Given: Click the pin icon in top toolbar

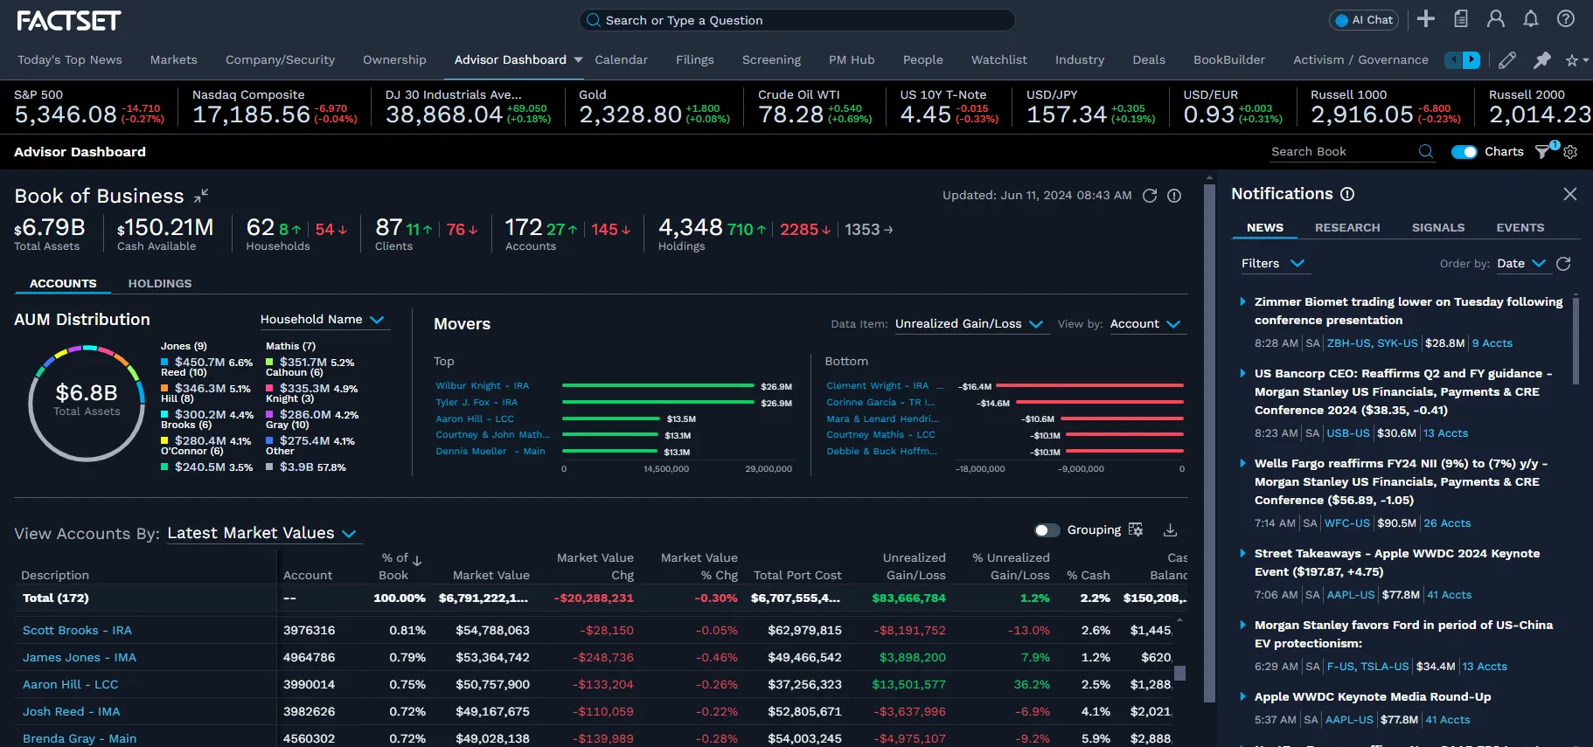Looking at the screenshot, I should (x=1541, y=60).
